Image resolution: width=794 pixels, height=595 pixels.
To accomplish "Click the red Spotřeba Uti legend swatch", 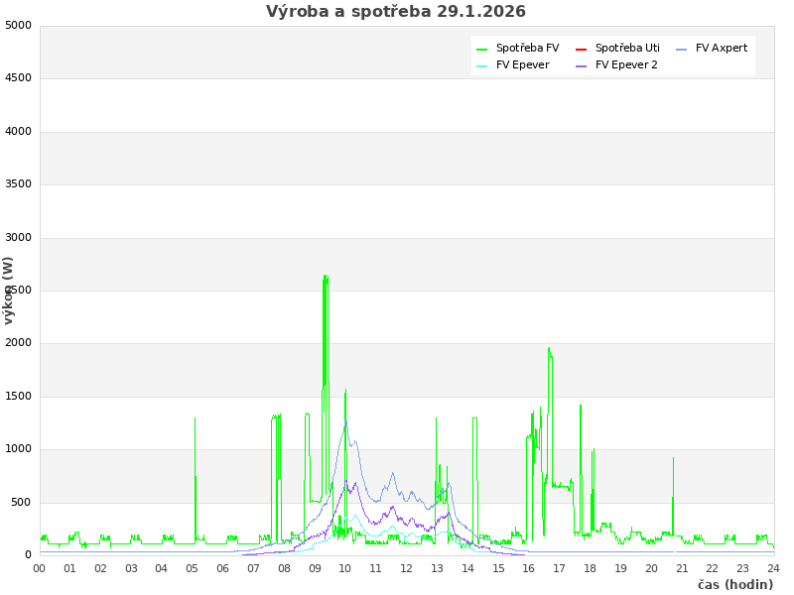I will pyautogui.click(x=582, y=49).
